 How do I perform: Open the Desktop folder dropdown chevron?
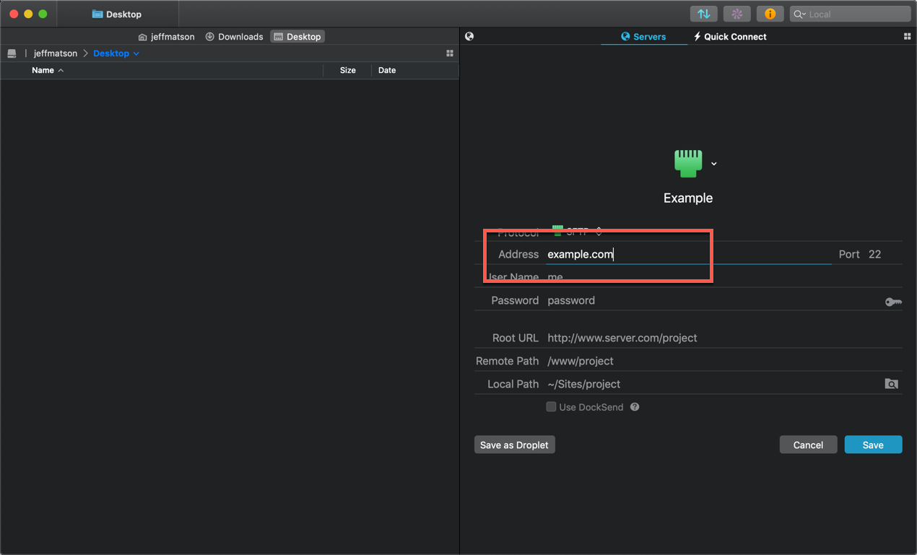point(136,53)
